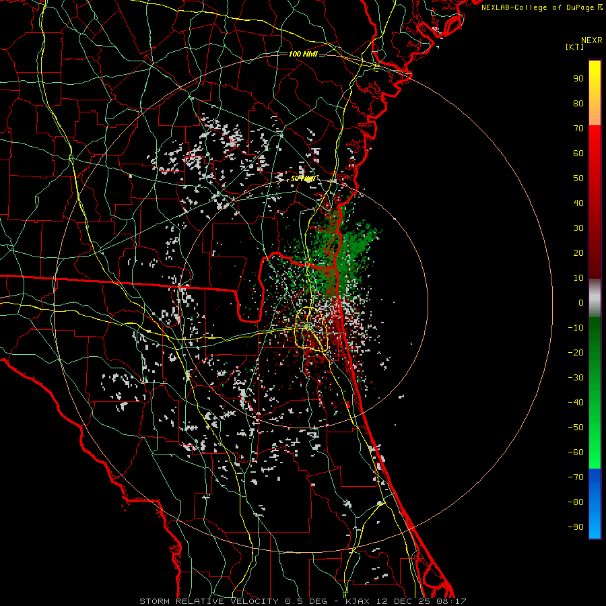Click the -80 value on velocity scale
The width and height of the screenshot is (606, 606).
pos(576,502)
